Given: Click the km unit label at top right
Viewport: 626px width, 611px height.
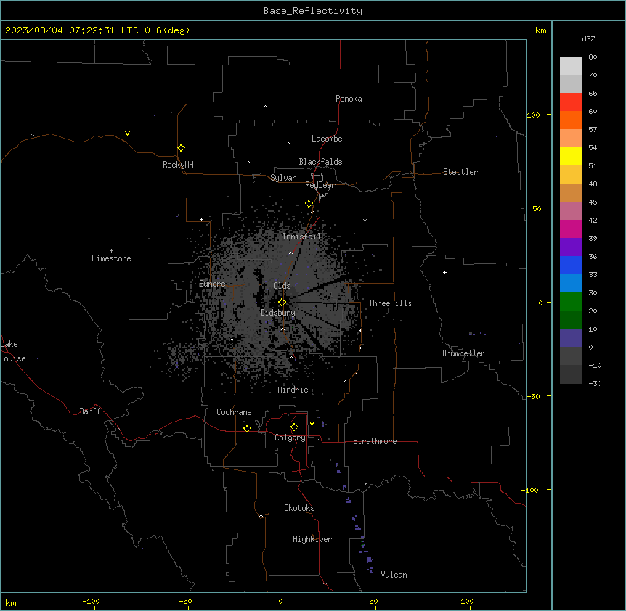Looking at the screenshot, I should tap(540, 30).
